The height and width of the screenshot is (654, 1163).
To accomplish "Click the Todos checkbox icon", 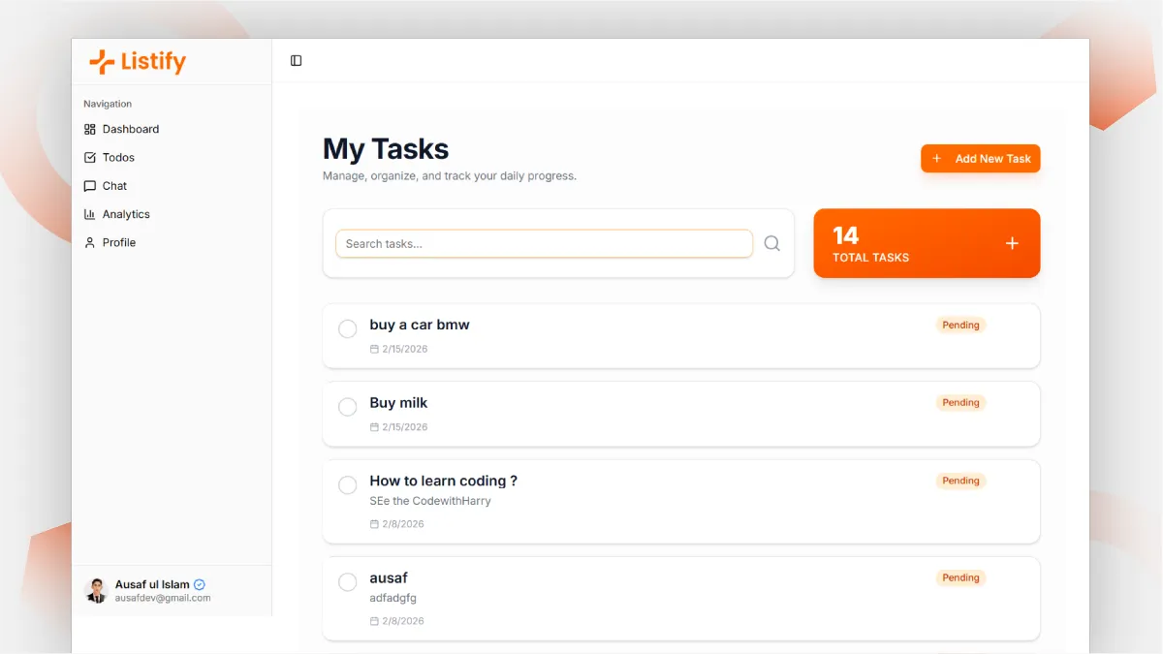I will (90, 157).
